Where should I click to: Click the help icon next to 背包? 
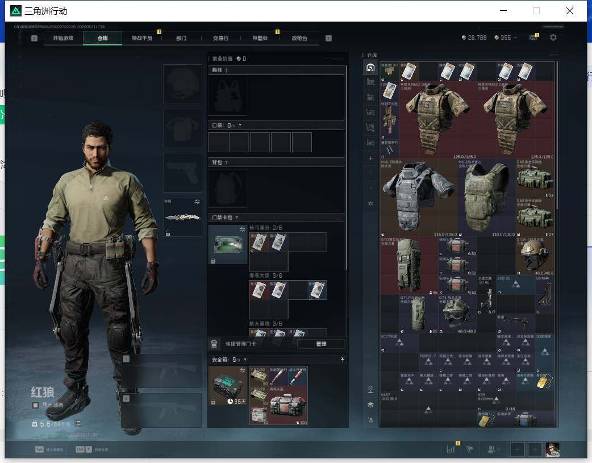[226, 162]
